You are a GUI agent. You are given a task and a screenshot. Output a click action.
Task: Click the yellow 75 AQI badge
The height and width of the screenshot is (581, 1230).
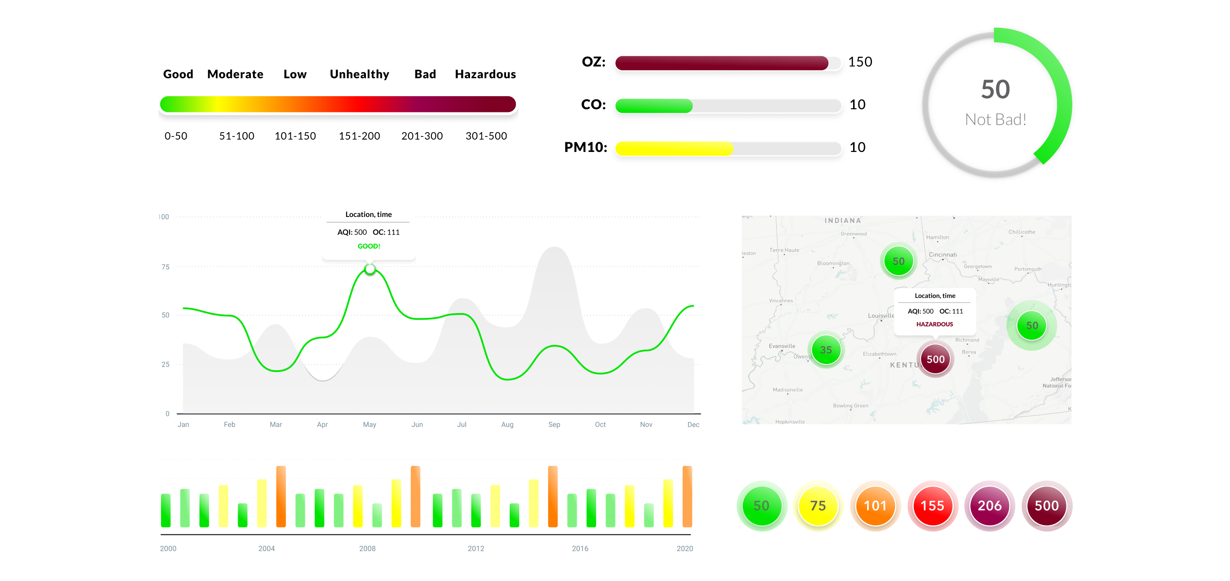click(x=818, y=505)
